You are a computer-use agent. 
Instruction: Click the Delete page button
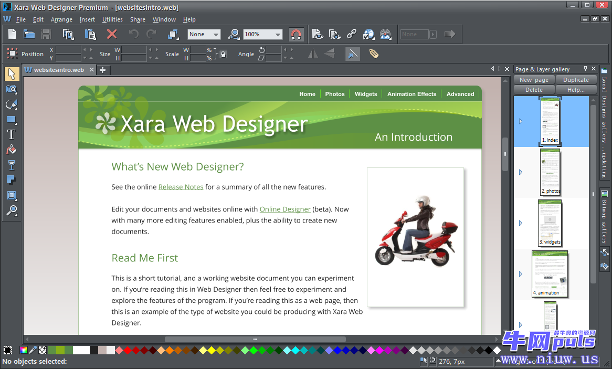[534, 90]
